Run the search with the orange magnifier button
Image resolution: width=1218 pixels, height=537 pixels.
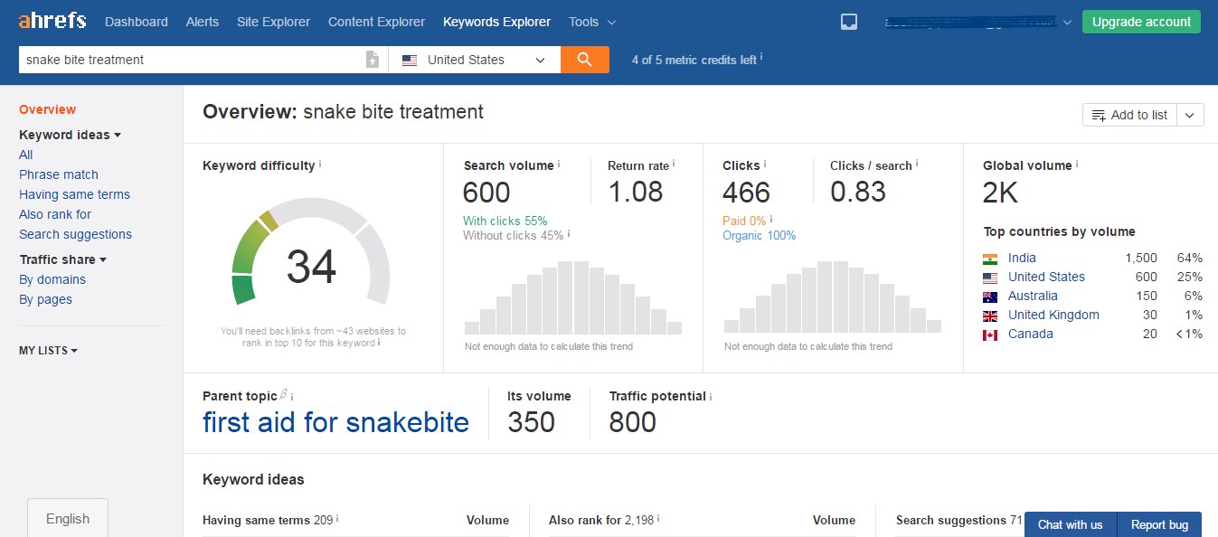pos(585,60)
